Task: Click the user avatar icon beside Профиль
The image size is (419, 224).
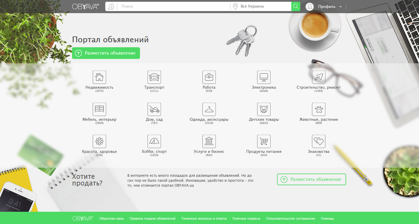Action: (310, 6)
